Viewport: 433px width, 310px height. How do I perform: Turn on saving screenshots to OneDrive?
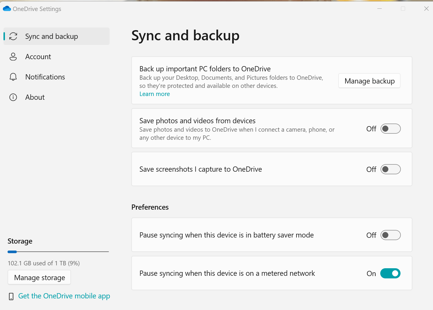click(390, 169)
